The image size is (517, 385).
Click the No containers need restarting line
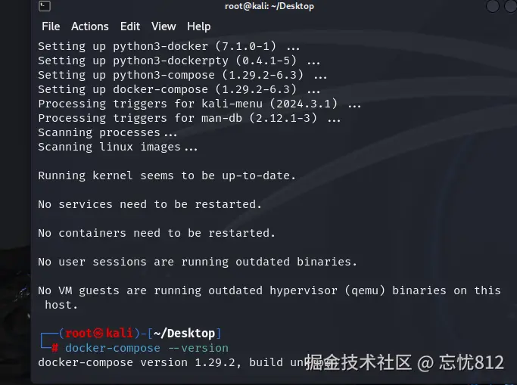point(157,233)
